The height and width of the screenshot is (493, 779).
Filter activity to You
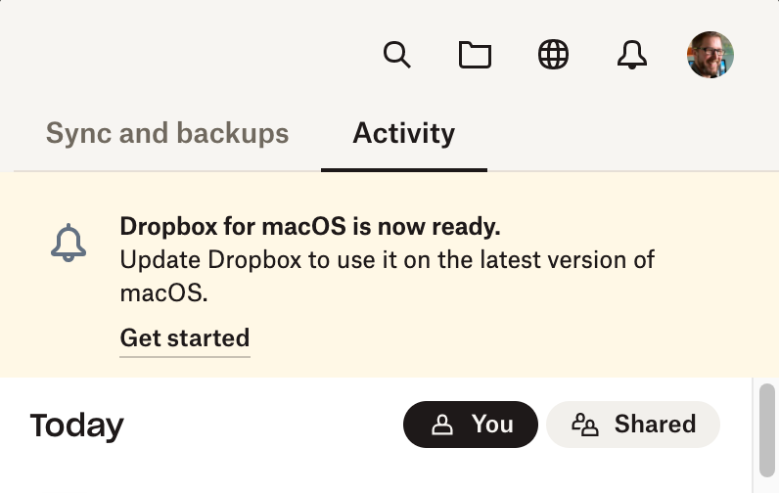[471, 425]
